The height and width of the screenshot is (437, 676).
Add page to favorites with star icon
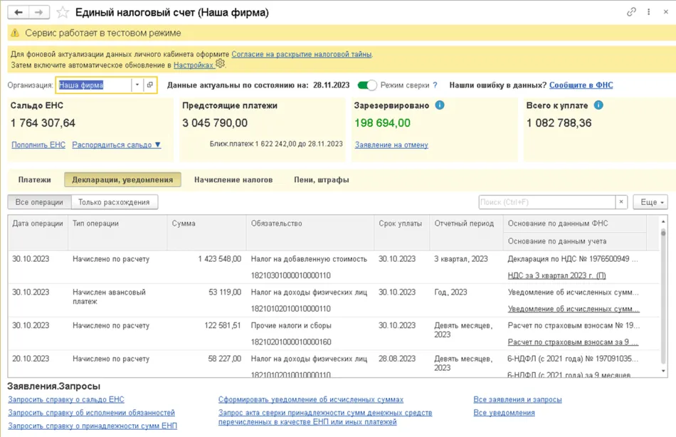point(63,13)
